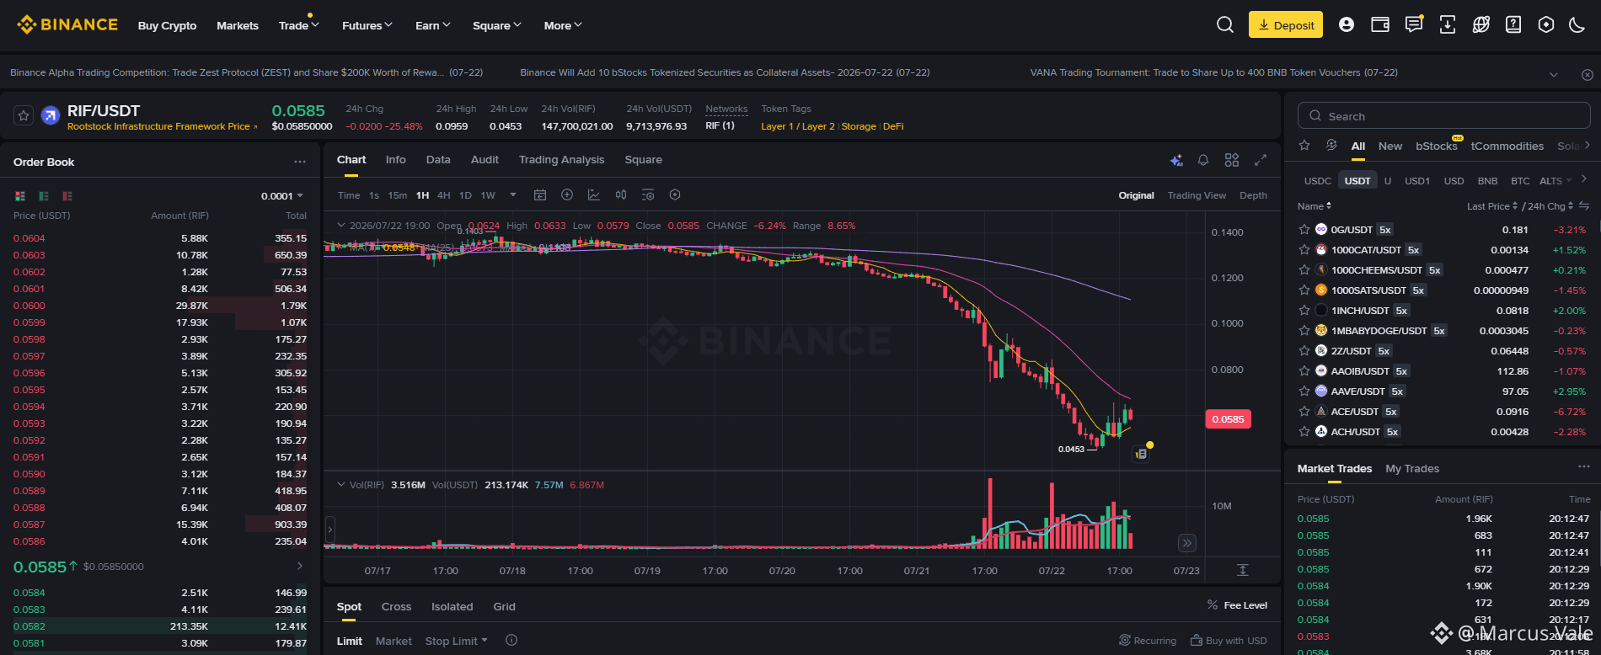
Task: Open the My Trades tab
Action: click(x=1412, y=469)
